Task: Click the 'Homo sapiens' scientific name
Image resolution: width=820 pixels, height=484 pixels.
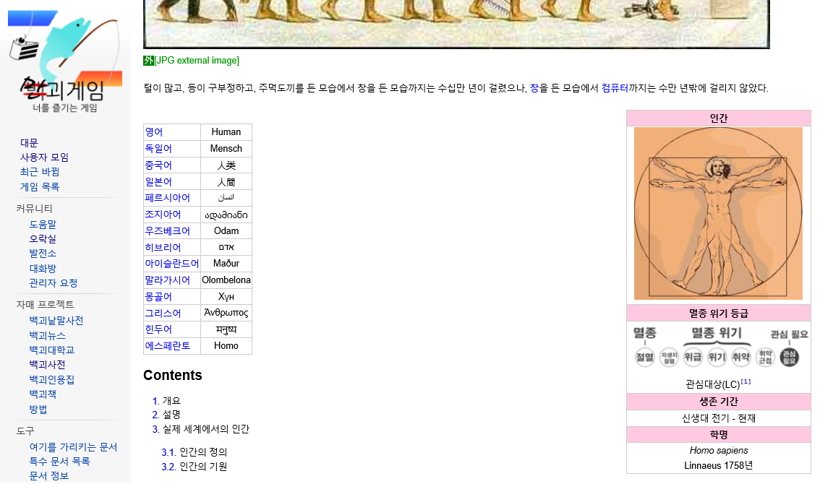Action: pos(719,451)
